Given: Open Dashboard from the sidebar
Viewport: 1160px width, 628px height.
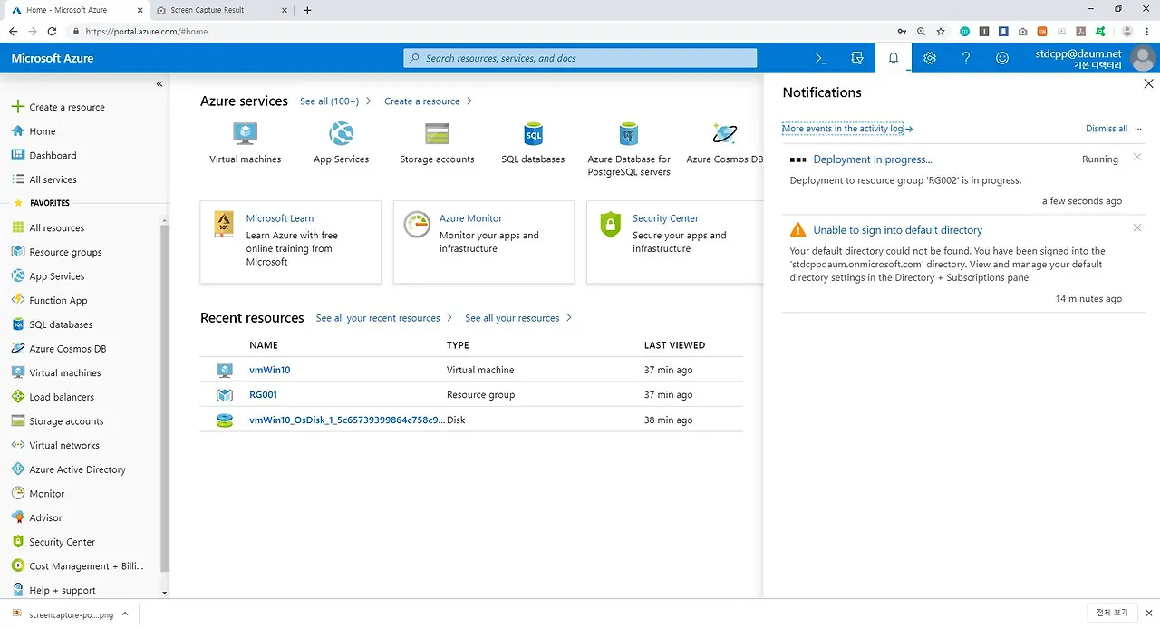Looking at the screenshot, I should click(53, 156).
